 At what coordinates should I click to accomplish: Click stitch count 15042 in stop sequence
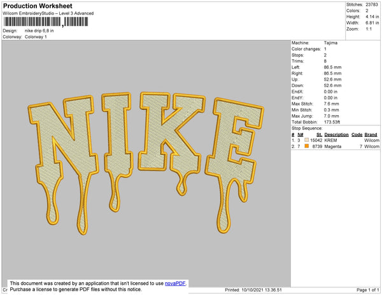(316, 141)
